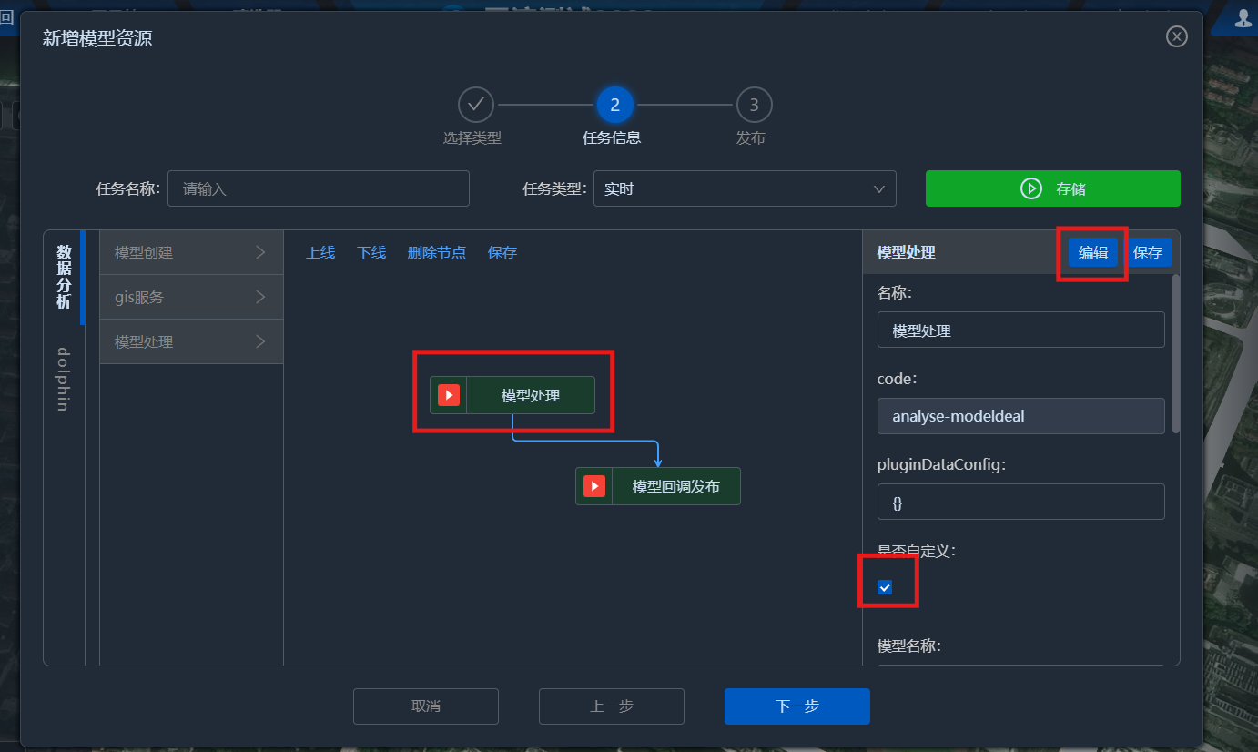Select the 模型处理 node on canvas

pos(512,395)
